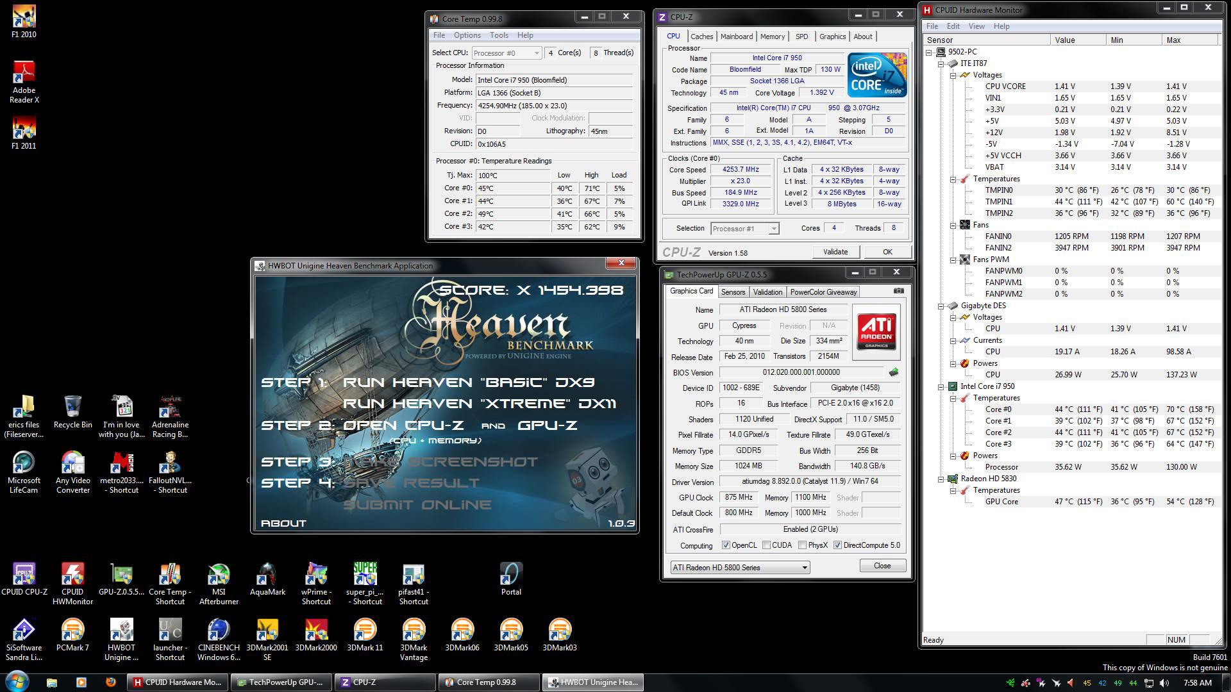Open 3DMark06 desktop icon
This screenshot has height=692, width=1231.
(462, 635)
